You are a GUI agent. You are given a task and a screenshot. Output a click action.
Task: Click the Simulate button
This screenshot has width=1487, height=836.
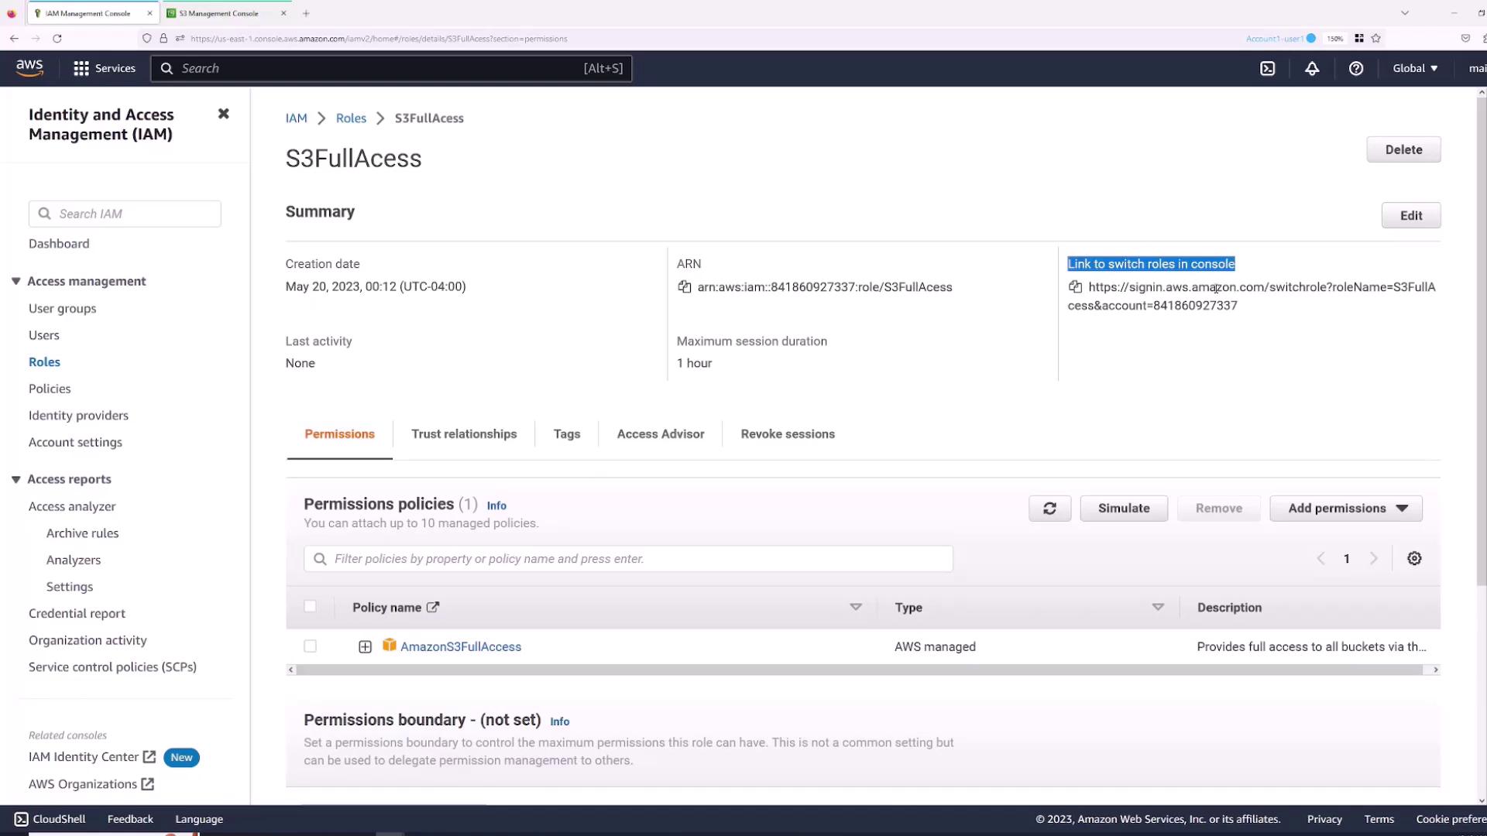[x=1124, y=509]
